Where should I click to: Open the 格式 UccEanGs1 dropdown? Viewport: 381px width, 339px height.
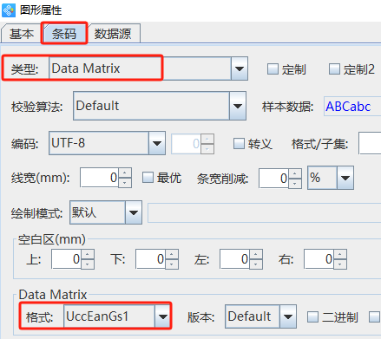(117, 316)
